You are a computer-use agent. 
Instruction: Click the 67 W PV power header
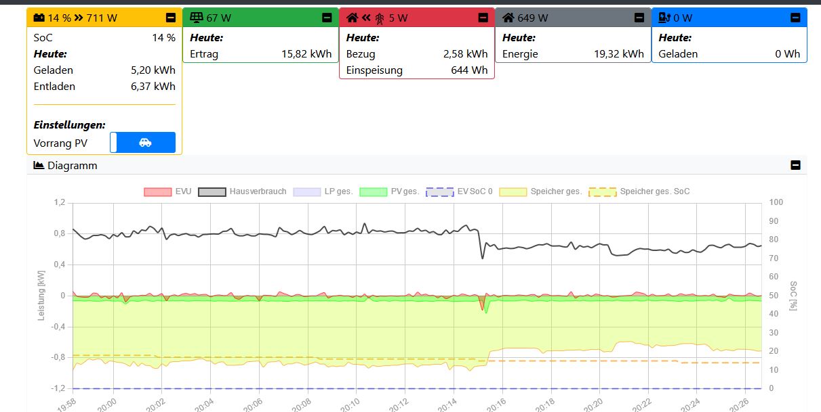[220, 18]
